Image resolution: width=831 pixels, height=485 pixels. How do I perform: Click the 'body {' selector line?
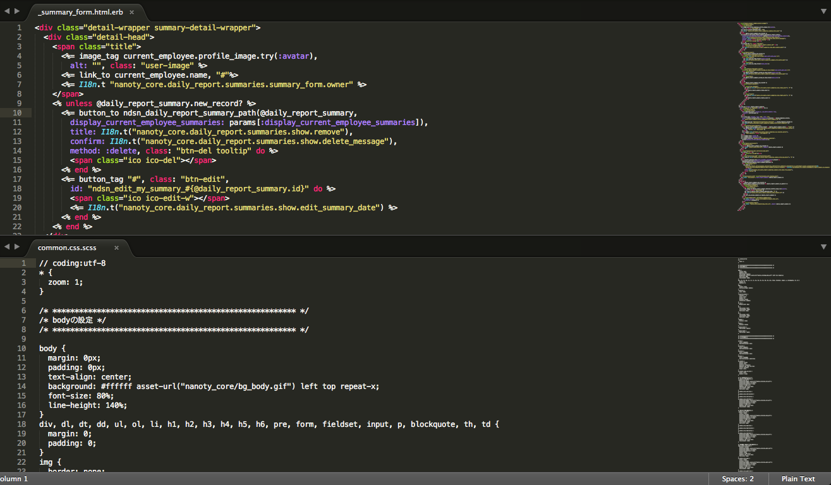point(52,349)
